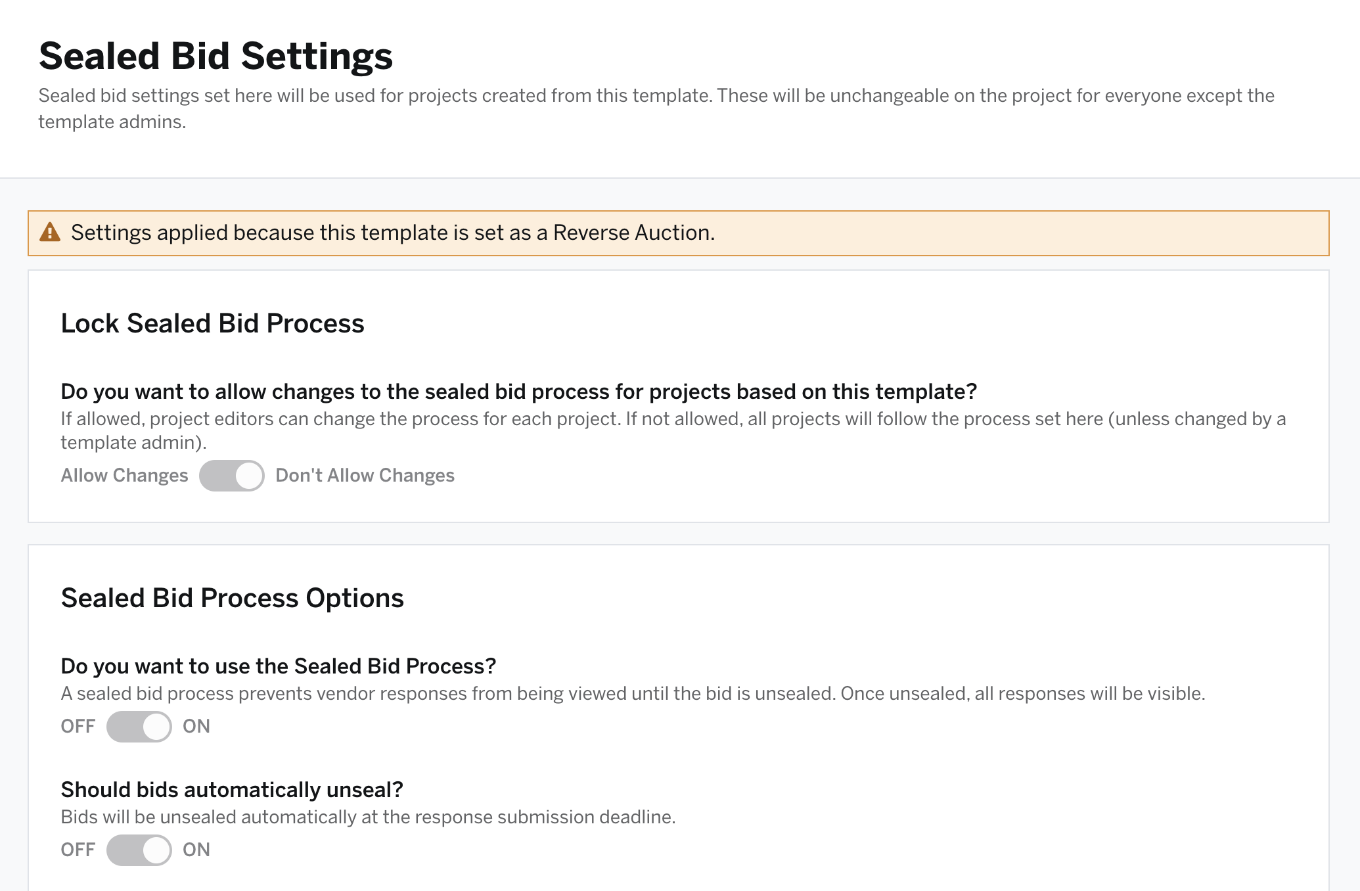Click the text about the response submission deadline
This screenshot has width=1360, height=891.
click(x=368, y=817)
